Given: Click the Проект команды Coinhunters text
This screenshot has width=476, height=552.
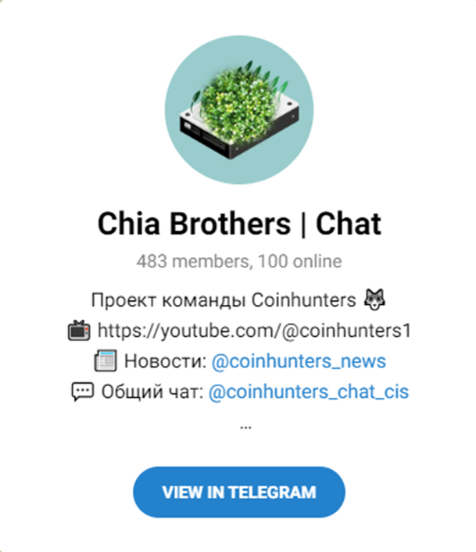Looking at the screenshot, I should click(224, 300).
